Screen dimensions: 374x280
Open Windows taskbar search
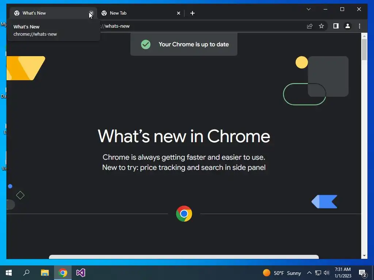click(26, 273)
